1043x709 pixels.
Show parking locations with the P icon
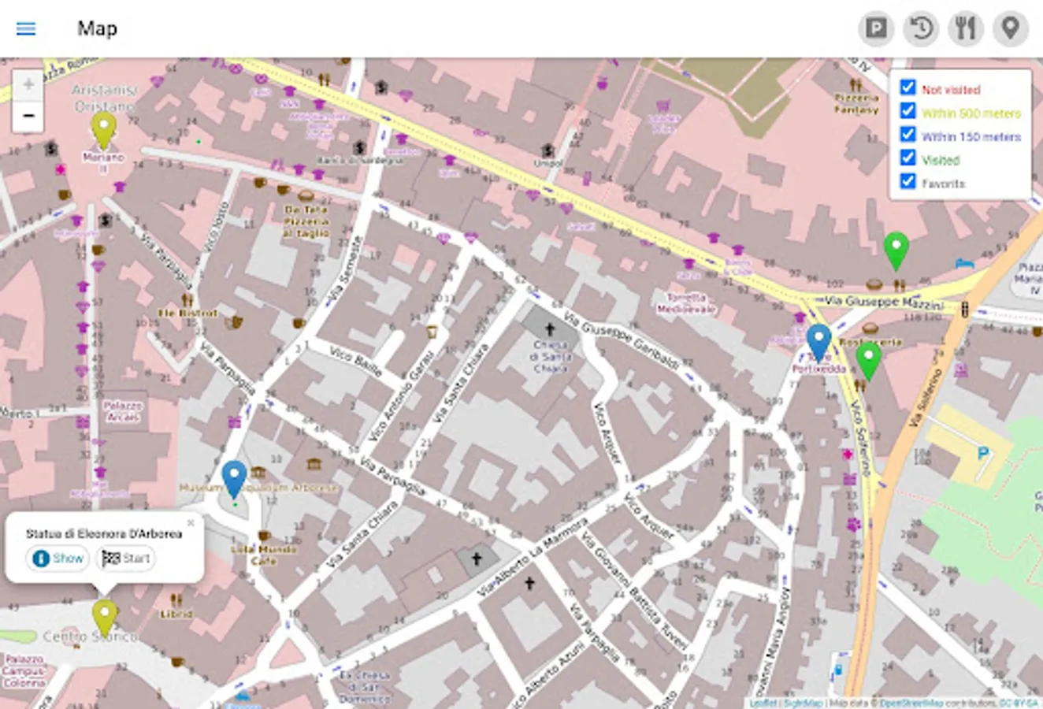875,29
